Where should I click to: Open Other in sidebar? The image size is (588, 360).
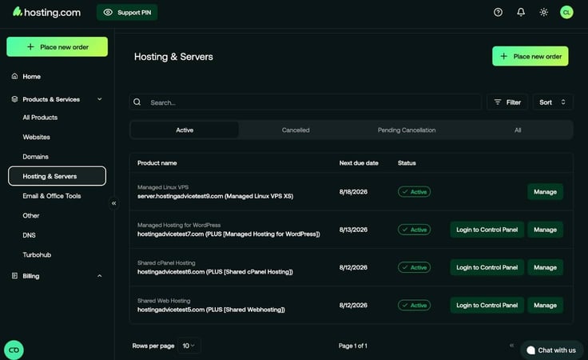click(30, 215)
